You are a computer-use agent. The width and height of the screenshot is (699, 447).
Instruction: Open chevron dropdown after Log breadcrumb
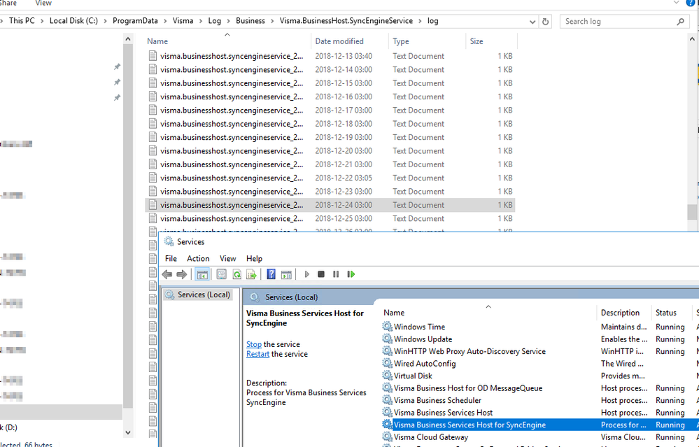click(x=229, y=21)
